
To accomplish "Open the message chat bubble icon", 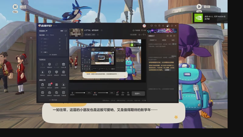I will [x=152, y=26].
